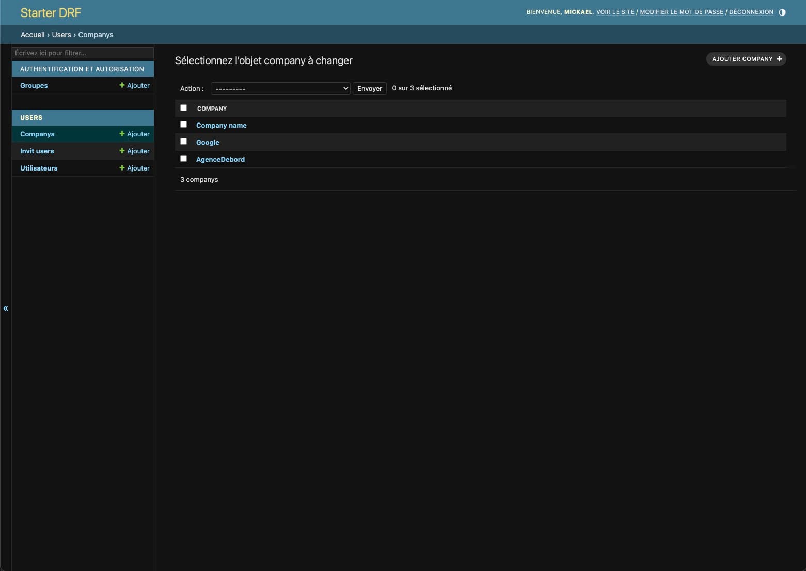
Task: Click the plus icon in Companys row
Action: click(x=122, y=134)
